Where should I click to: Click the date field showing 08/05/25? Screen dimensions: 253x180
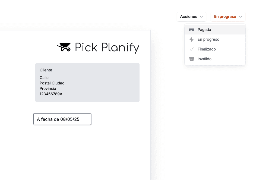point(62,119)
